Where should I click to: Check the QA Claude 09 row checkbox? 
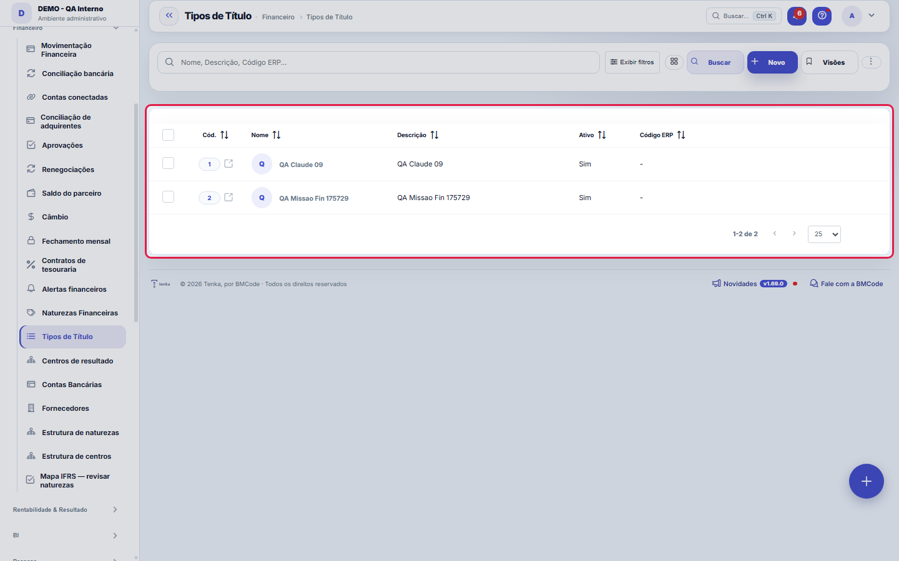[x=168, y=163]
